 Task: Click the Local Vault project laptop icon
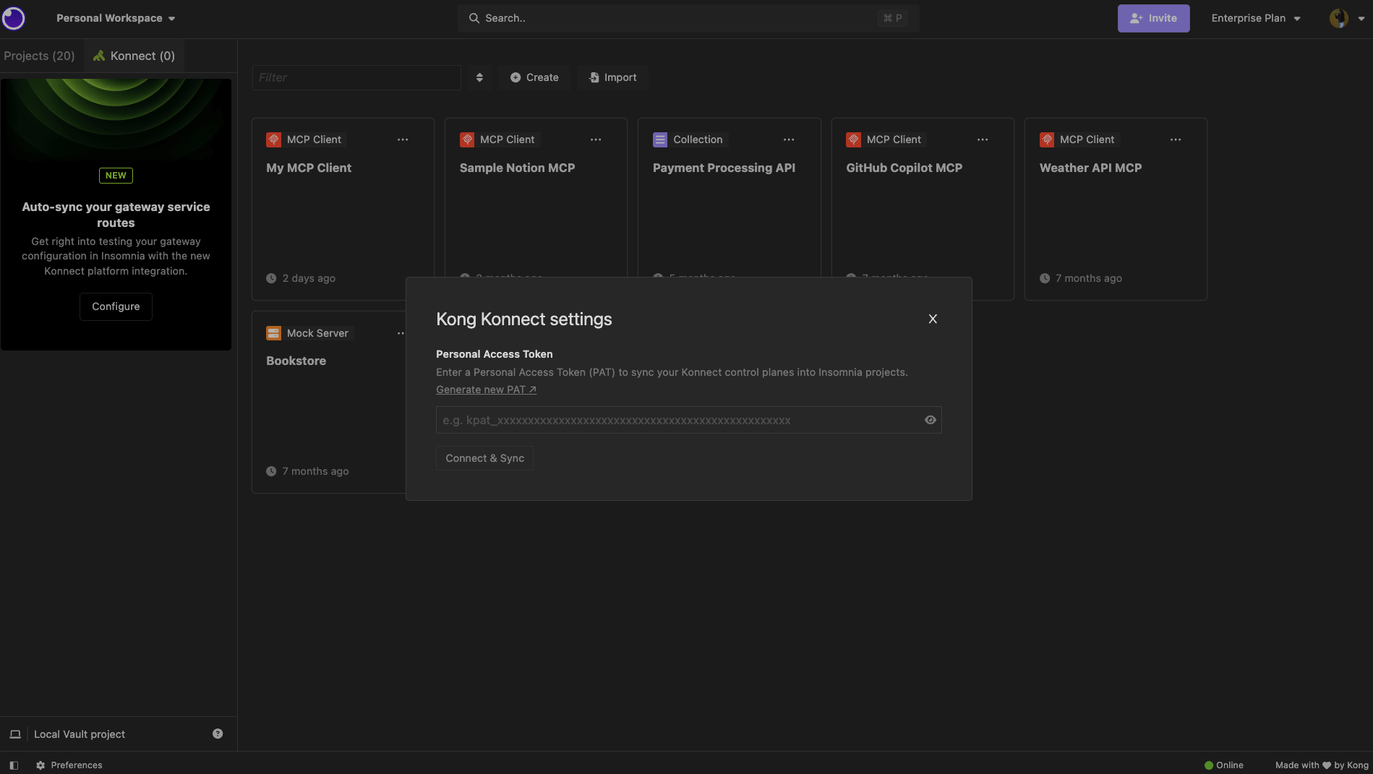coord(15,734)
